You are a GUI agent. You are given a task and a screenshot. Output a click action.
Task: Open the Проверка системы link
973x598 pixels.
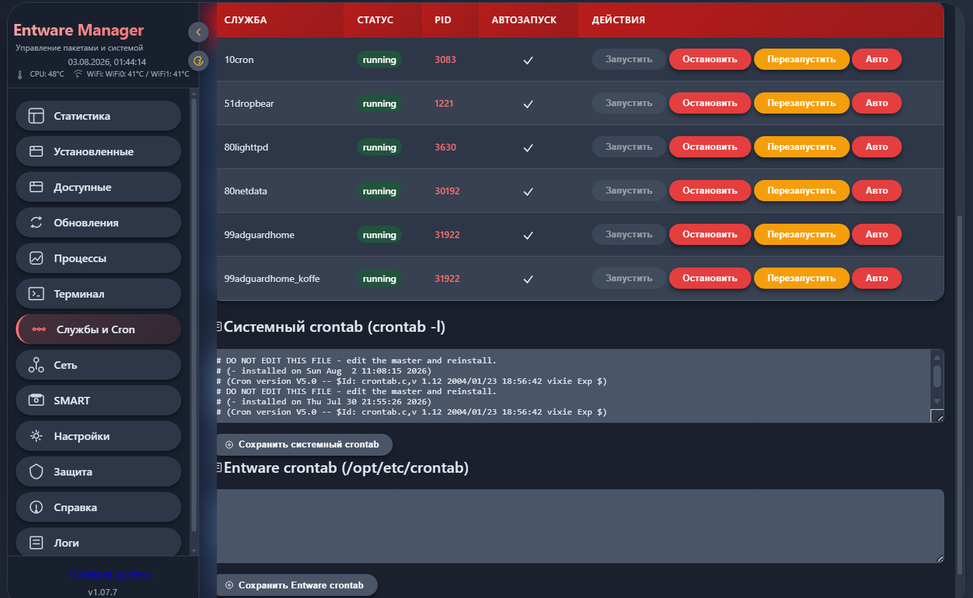tap(109, 574)
